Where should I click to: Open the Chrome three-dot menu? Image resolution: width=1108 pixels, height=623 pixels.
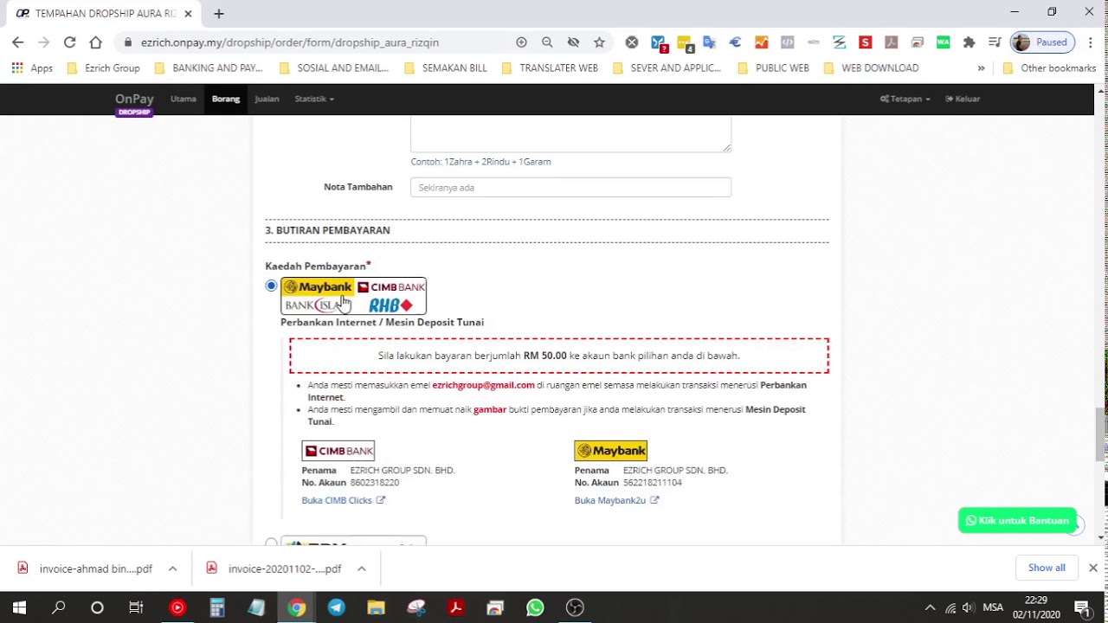1090,42
